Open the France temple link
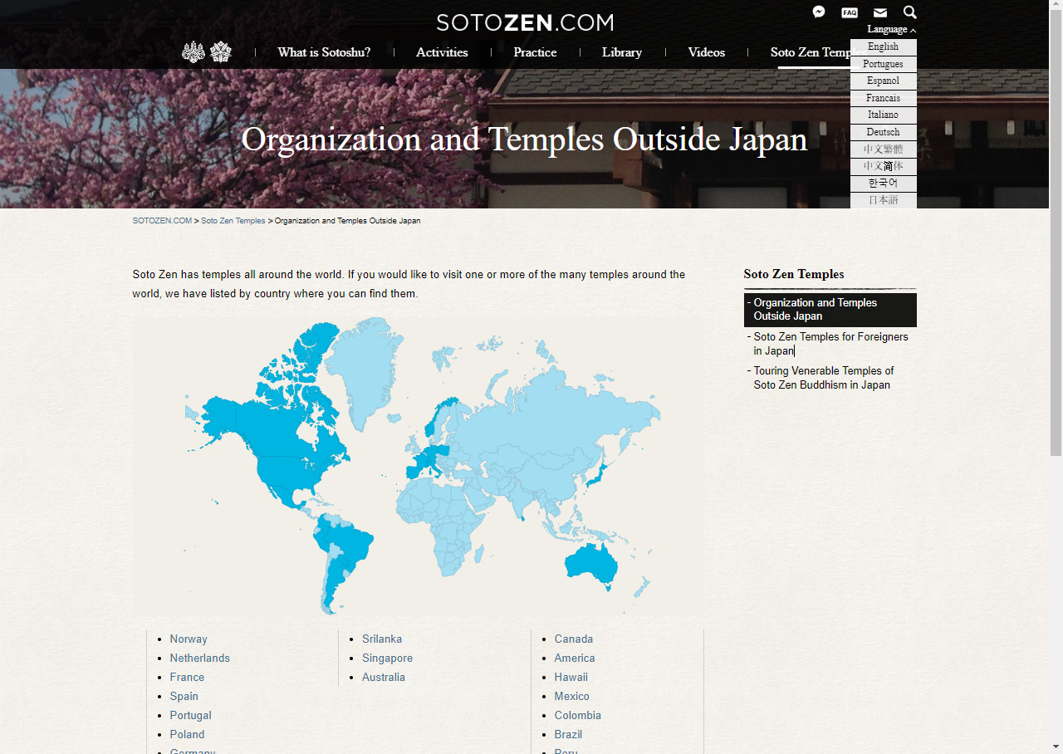1063x754 pixels. tap(187, 677)
